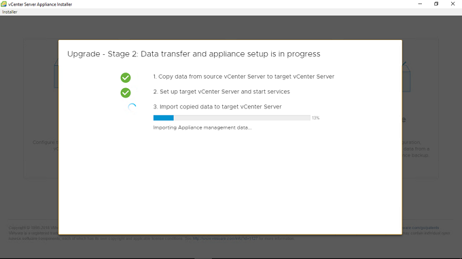Click the spinning loader beside Import copied data

132,107
